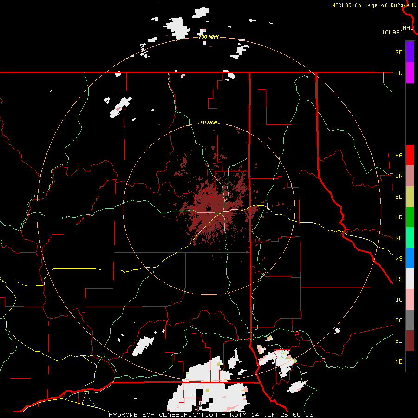Click the HR legend label

[x=398, y=217]
